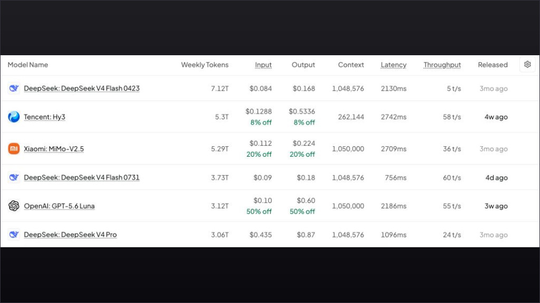Sort by the Context column header
Viewport: 540px width, 303px height.
[x=351, y=65]
